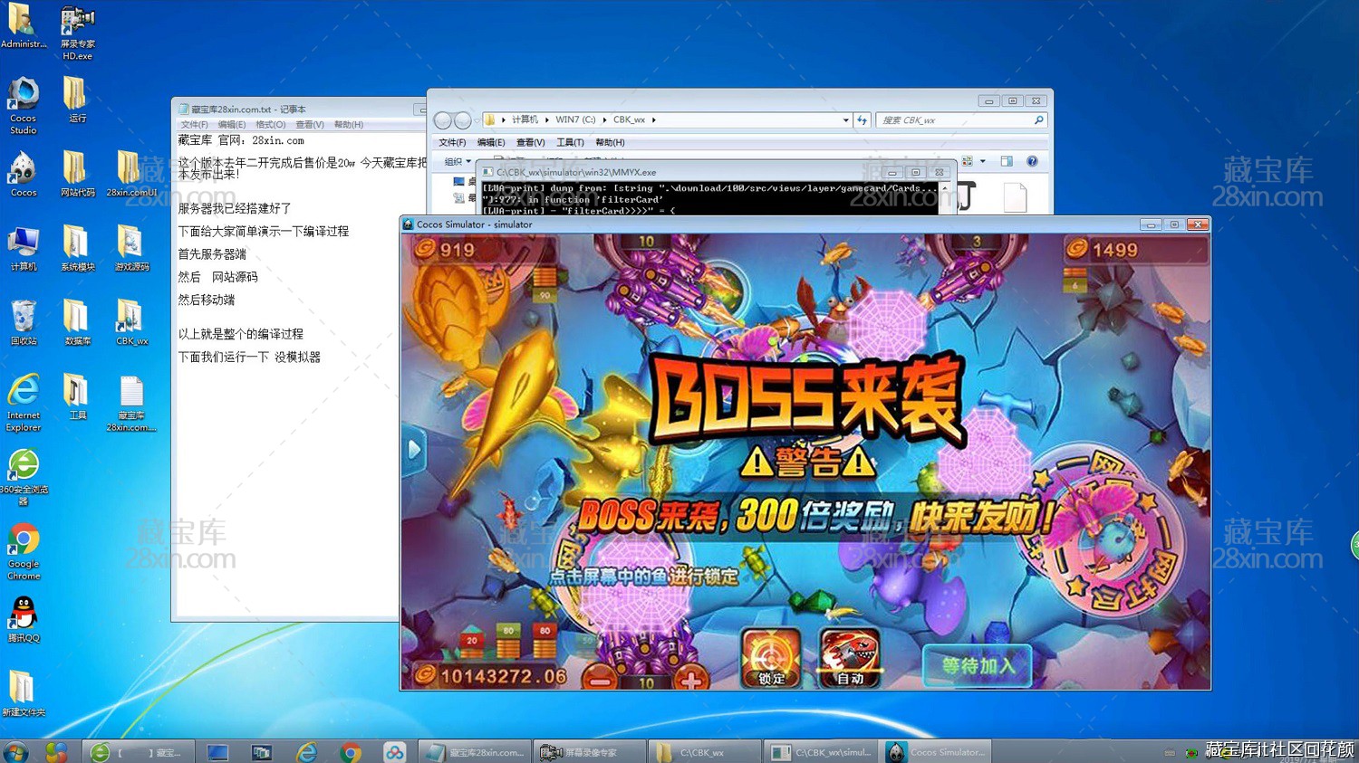The width and height of the screenshot is (1359, 763).
Task: Launch Internet Explorer from the desktop
Action: coord(23,403)
